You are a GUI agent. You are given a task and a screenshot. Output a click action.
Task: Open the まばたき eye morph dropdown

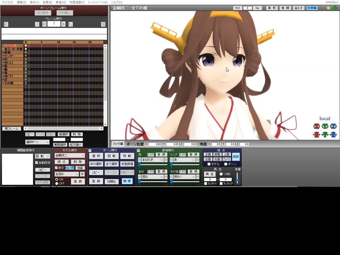coord(153,160)
